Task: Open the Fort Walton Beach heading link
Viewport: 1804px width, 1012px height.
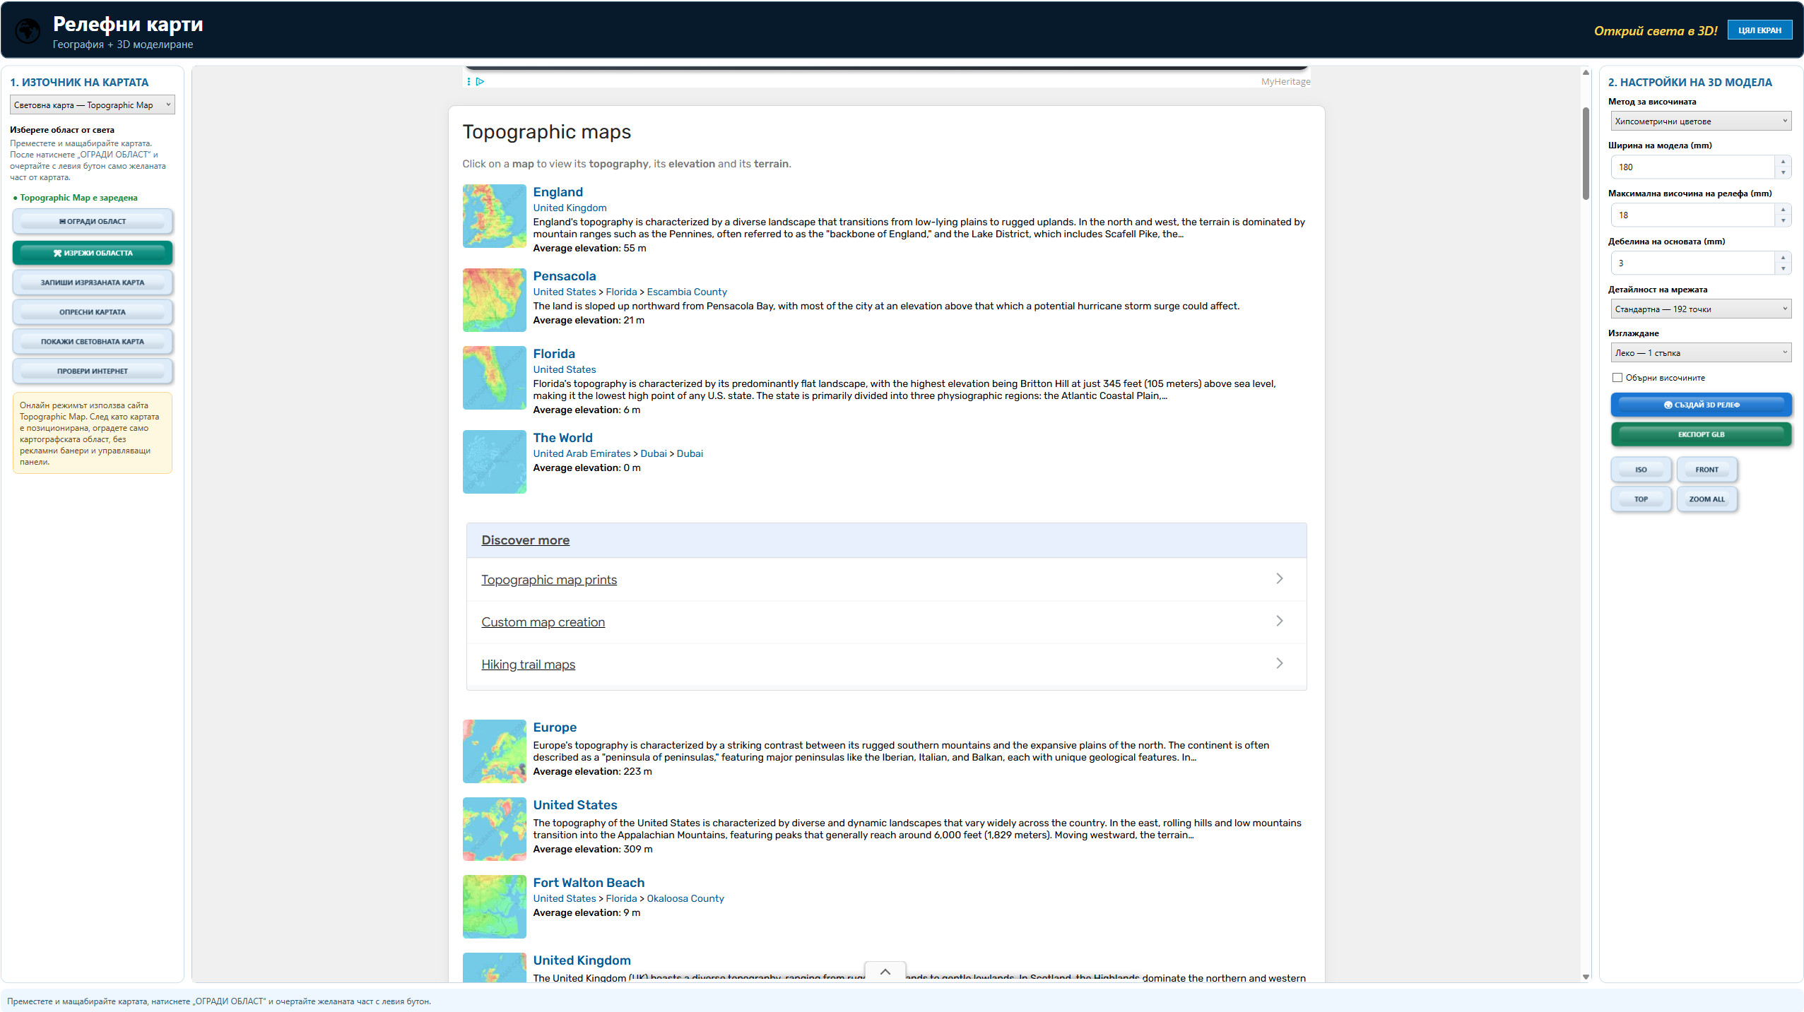Action: 589,883
